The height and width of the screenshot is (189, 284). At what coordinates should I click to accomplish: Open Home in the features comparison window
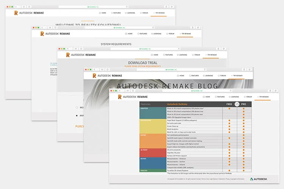pyautogui.click(x=206, y=97)
